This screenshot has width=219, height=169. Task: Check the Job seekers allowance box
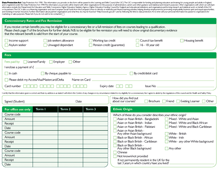coord(45,40)
